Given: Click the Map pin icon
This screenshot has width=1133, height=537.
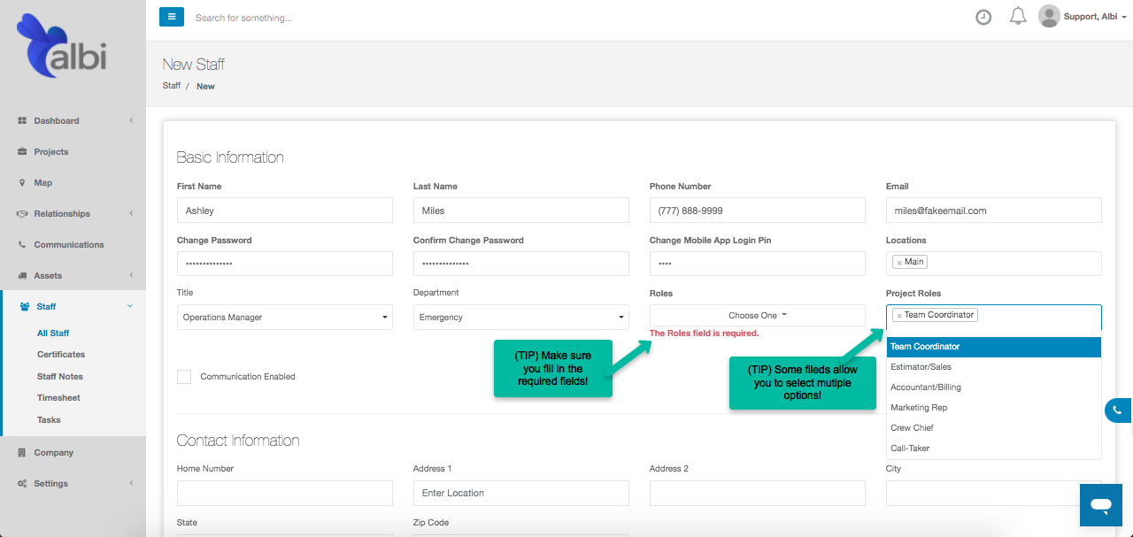Looking at the screenshot, I should pyautogui.click(x=22, y=182).
